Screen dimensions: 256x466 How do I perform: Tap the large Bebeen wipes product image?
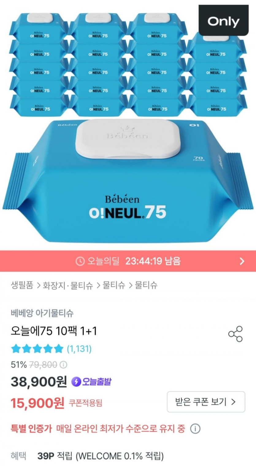(x=128, y=181)
